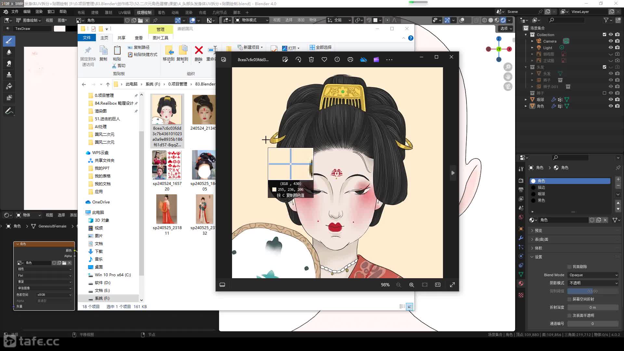Switch to the 着色 workspace tab
This screenshot has height=351, width=624.
(x=162, y=12)
